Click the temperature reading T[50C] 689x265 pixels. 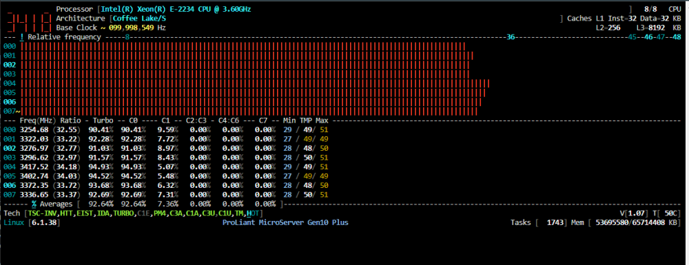click(666, 213)
